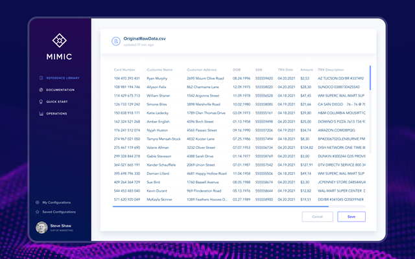Click the Saved Configurations star icon
This screenshot has width=415, height=259.
pyautogui.click(x=38, y=212)
